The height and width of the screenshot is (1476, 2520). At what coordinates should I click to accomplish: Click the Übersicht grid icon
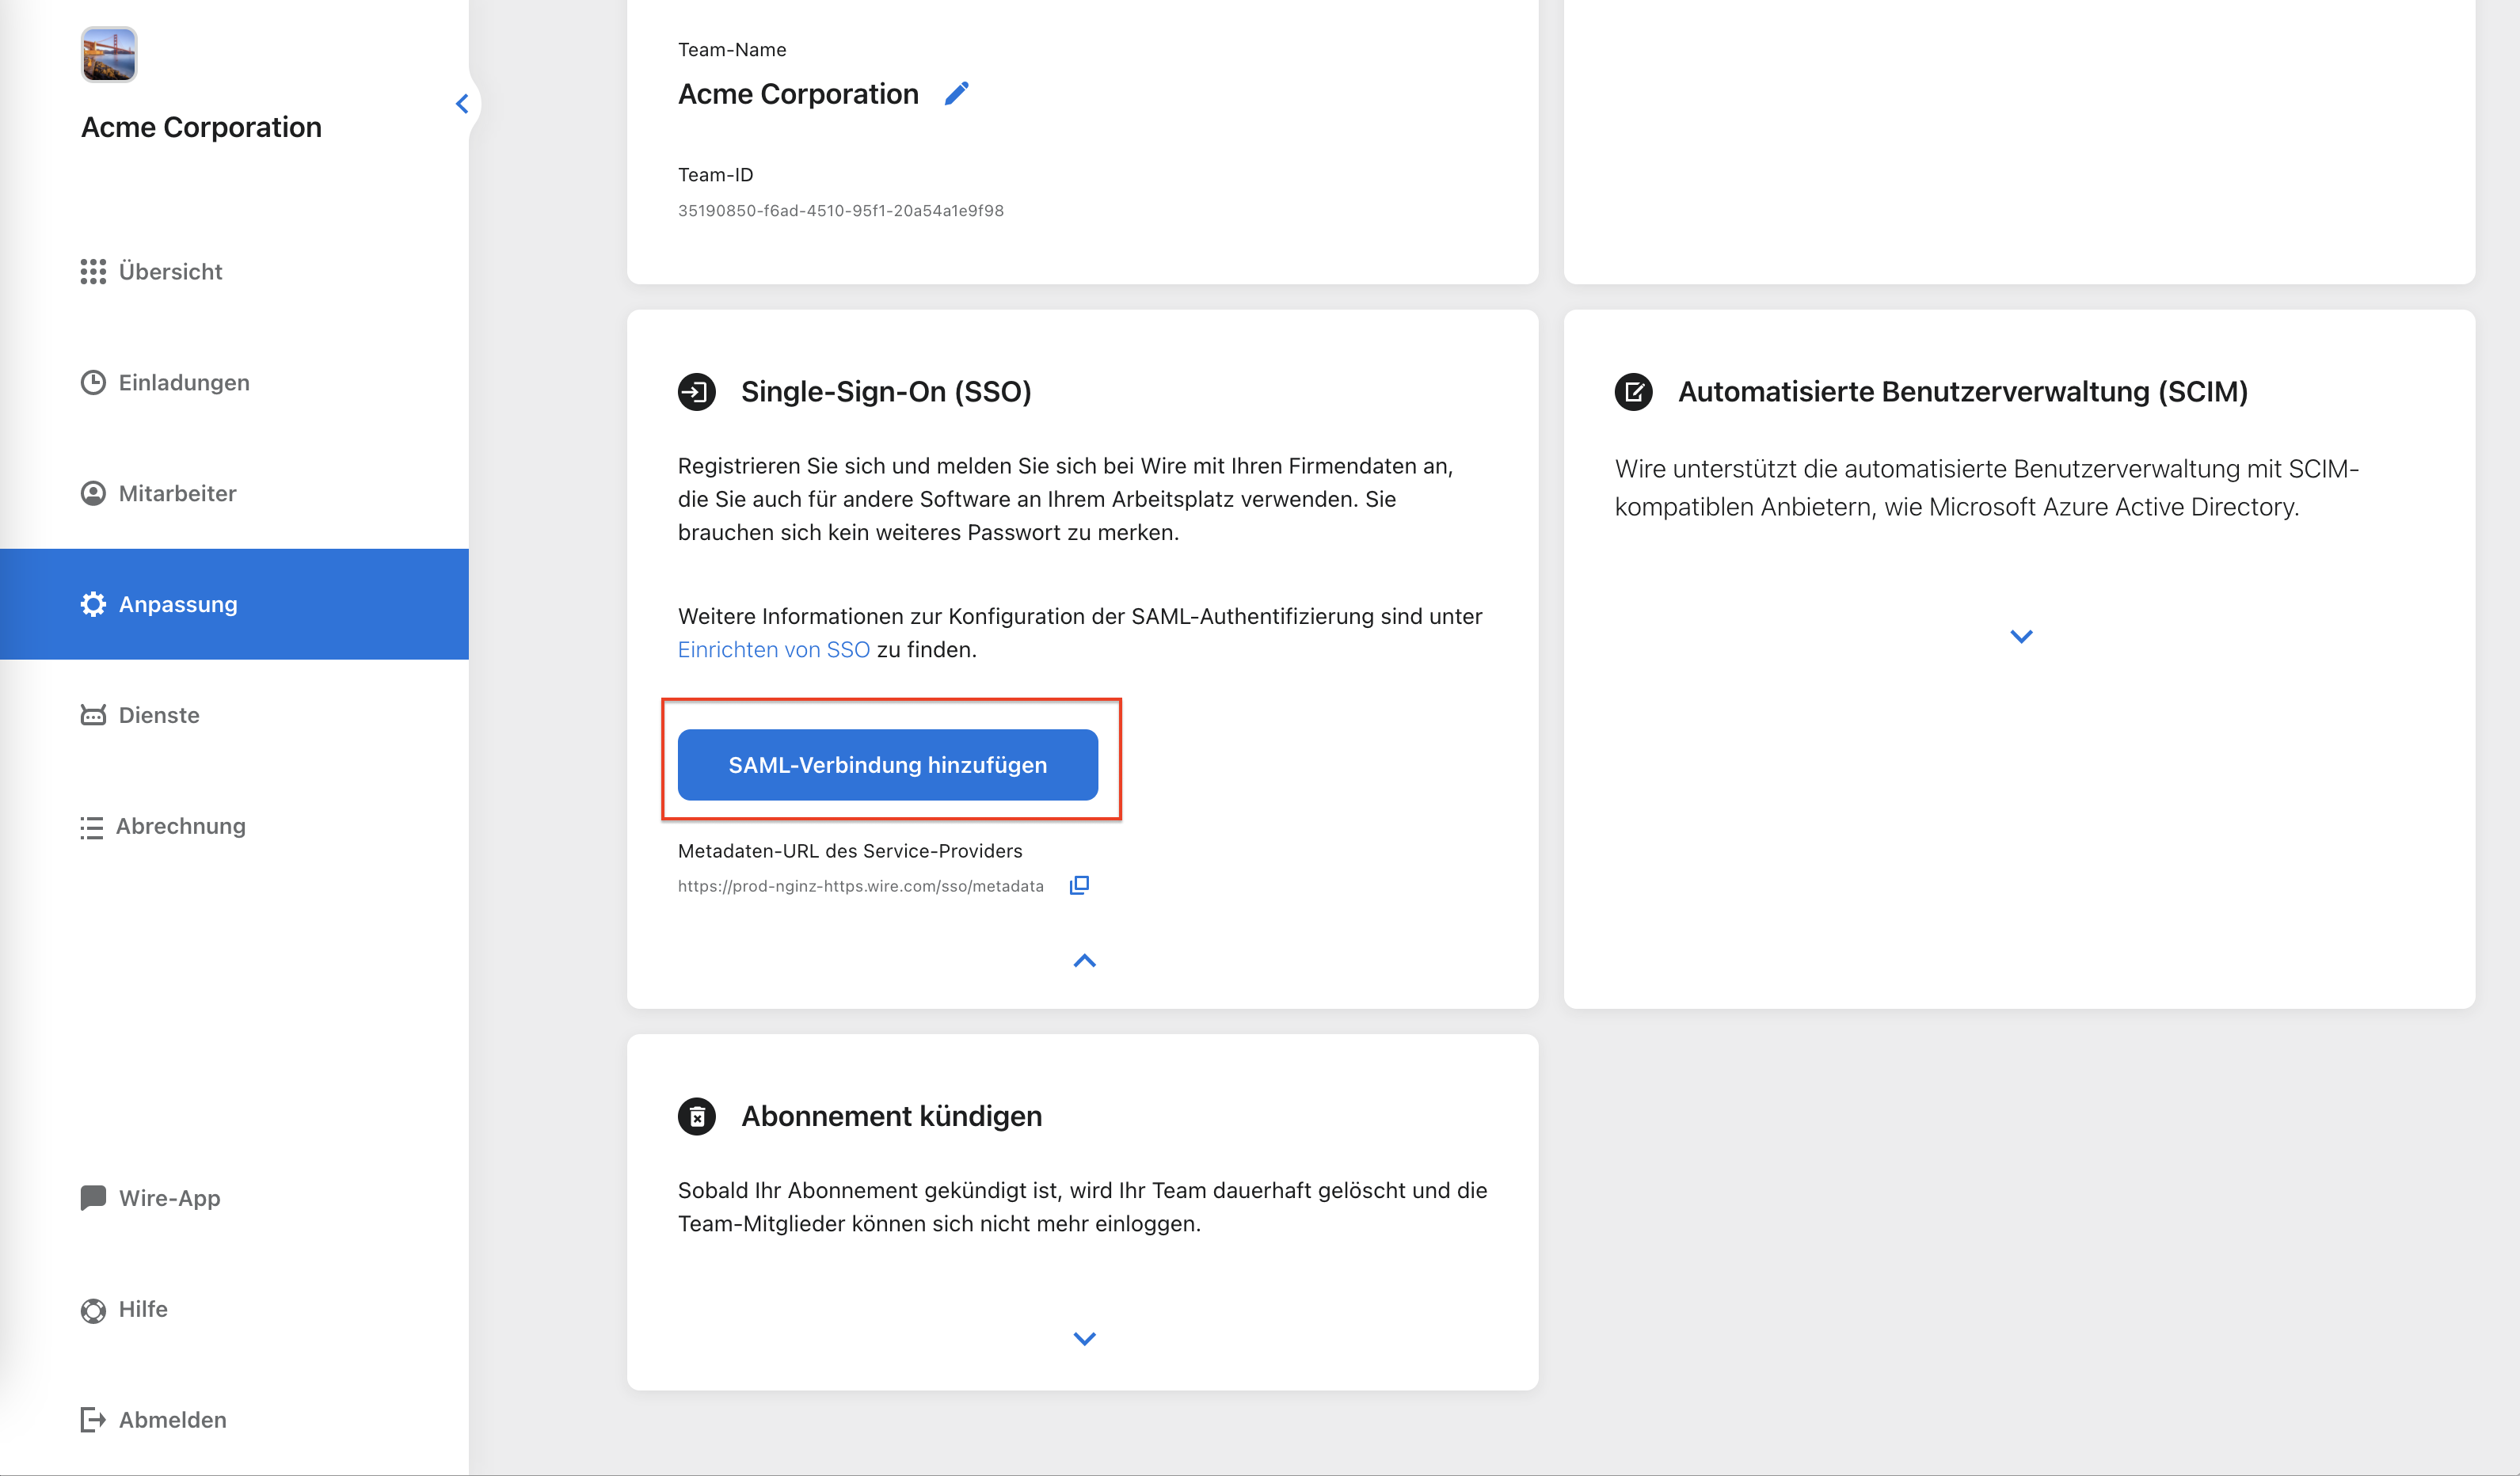pos(93,271)
